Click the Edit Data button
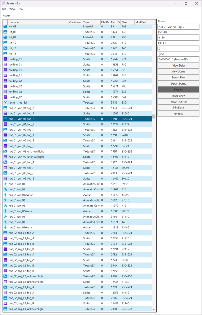202x315 pixels. [x=178, y=108]
